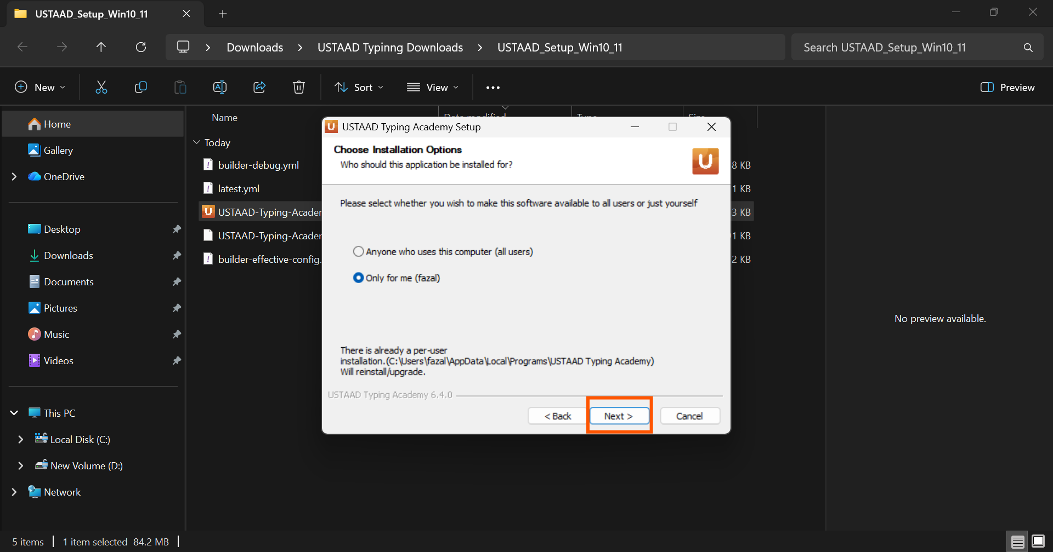Click the Share icon in toolbar

pos(259,87)
